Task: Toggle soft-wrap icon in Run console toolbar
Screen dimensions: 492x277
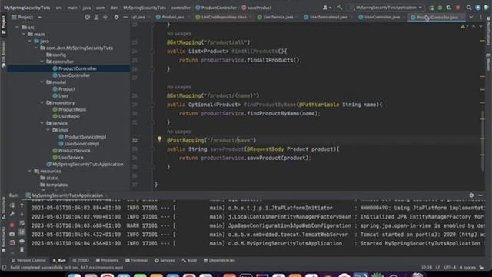Action: [x=22, y=223]
